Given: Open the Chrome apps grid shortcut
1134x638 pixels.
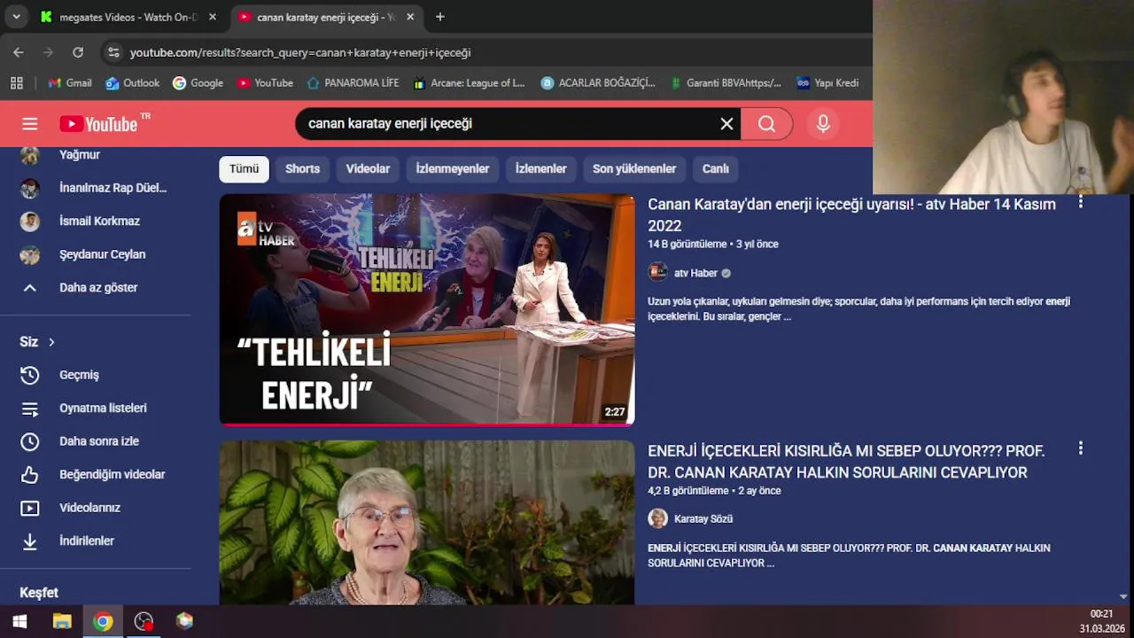Looking at the screenshot, I should tap(17, 82).
